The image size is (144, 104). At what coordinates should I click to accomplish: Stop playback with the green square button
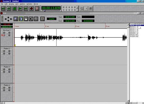[15, 9]
